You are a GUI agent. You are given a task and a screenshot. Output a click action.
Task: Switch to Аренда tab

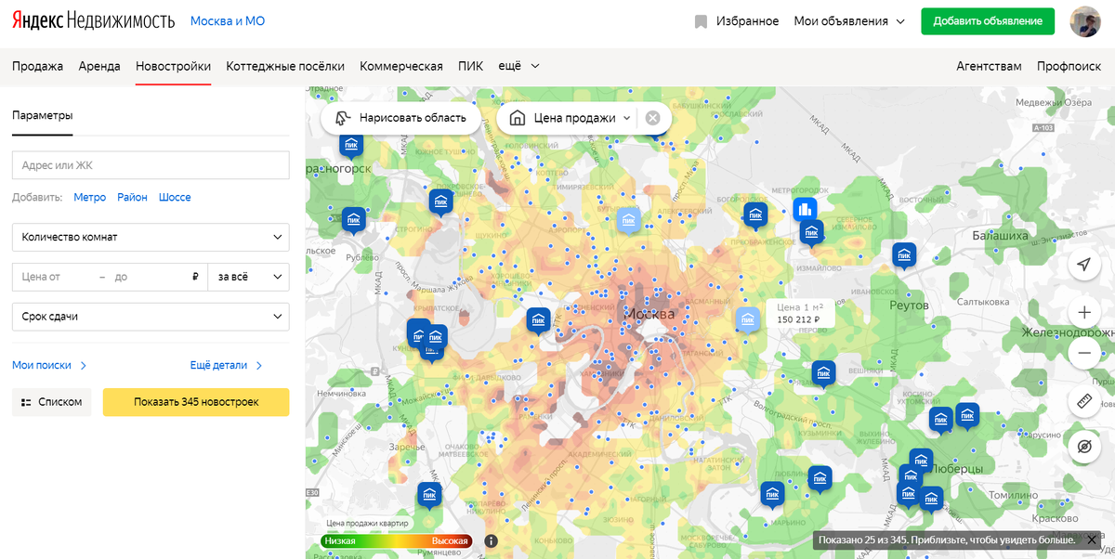point(99,66)
